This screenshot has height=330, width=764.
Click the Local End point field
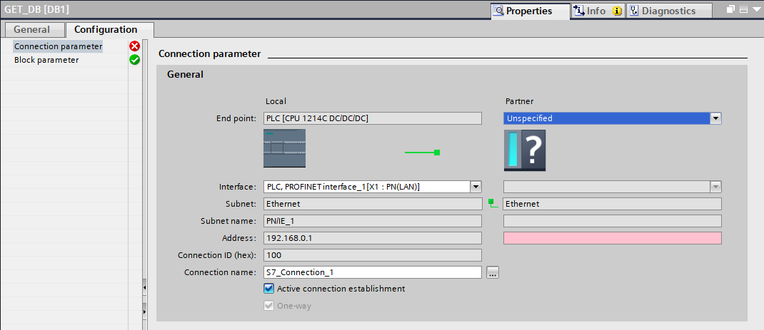click(x=372, y=118)
